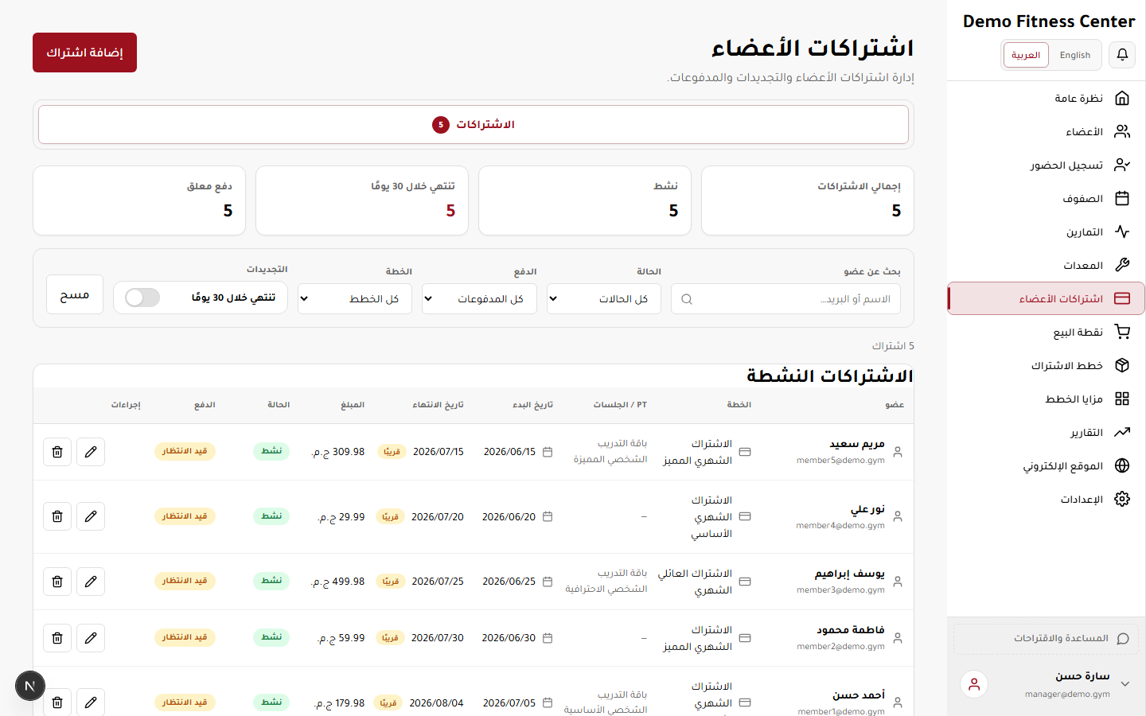
Task: Click the calendar icon beside الصفوف
Action: 1122,198
